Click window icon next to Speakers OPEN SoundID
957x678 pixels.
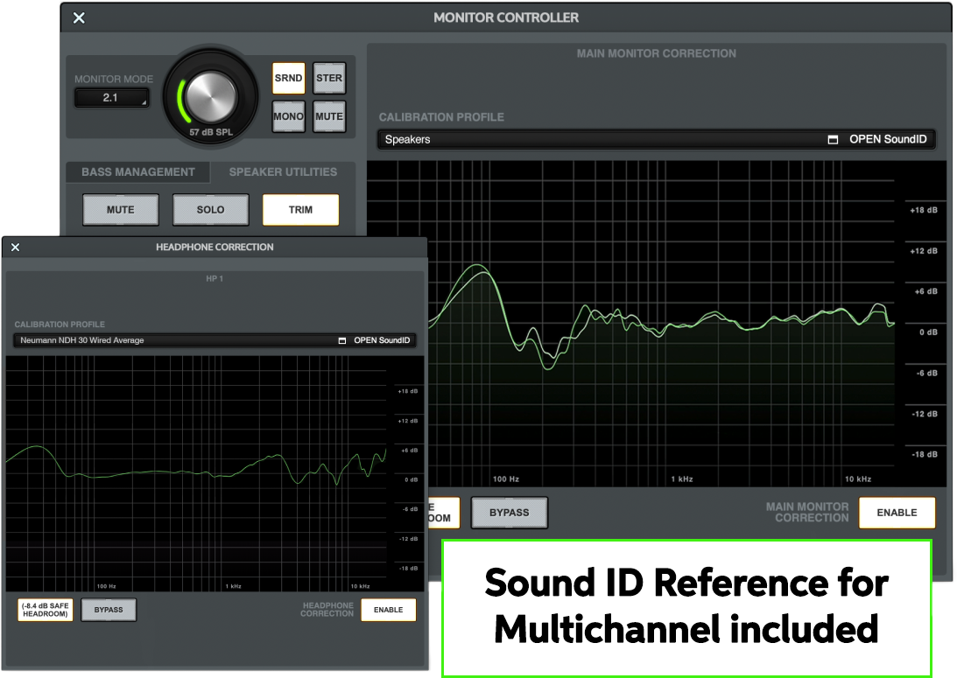click(833, 140)
